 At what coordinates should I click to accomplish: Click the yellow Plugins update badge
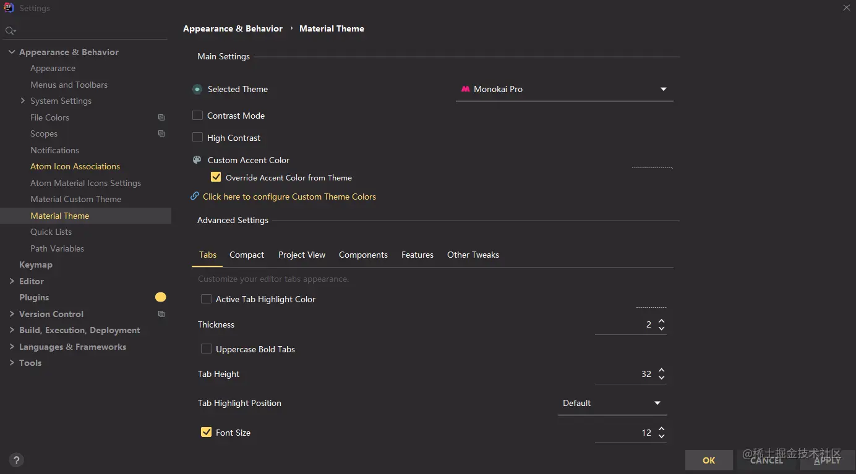coord(161,297)
